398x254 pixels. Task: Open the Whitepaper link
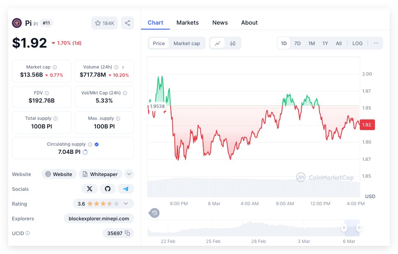pos(100,174)
